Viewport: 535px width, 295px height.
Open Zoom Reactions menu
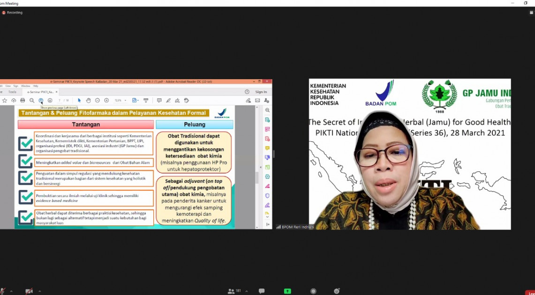pyautogui.click(x=337, y=291)
